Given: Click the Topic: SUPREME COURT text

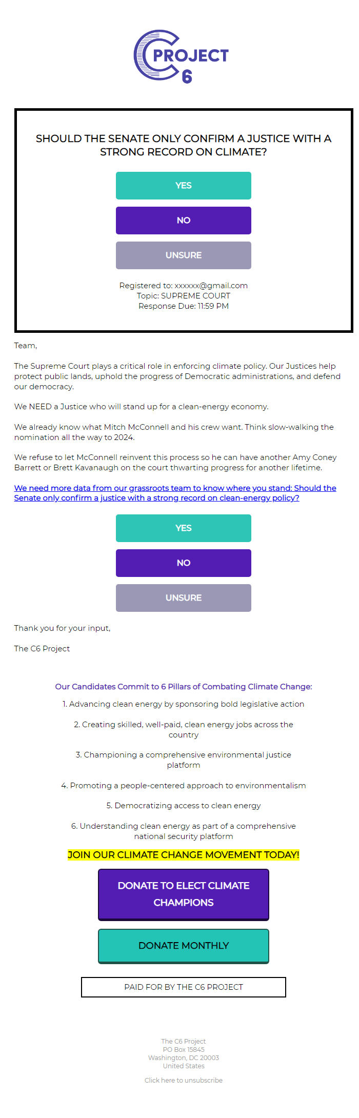Looking at the screenshot, I should point(183,296).
